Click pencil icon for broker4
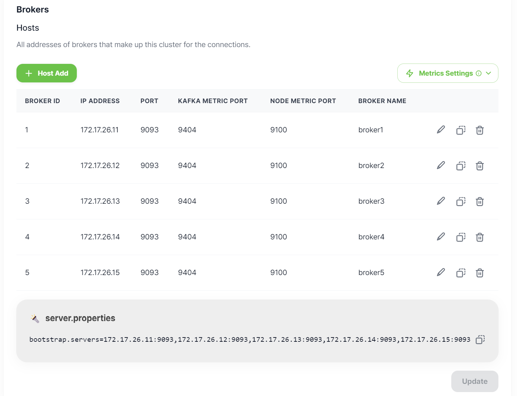Screen dimensions: 517x396 [441, 237]
